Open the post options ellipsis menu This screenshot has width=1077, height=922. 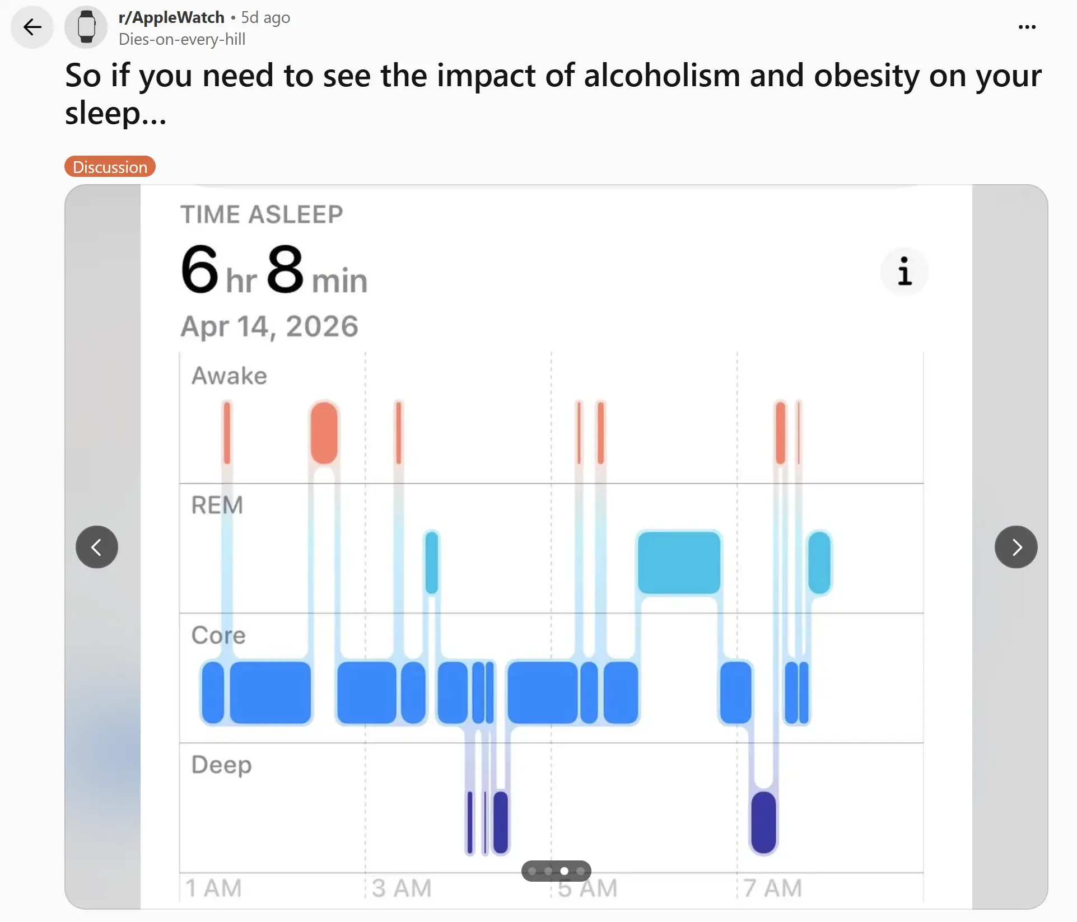pyautogui.click(x=1027, y=27)
